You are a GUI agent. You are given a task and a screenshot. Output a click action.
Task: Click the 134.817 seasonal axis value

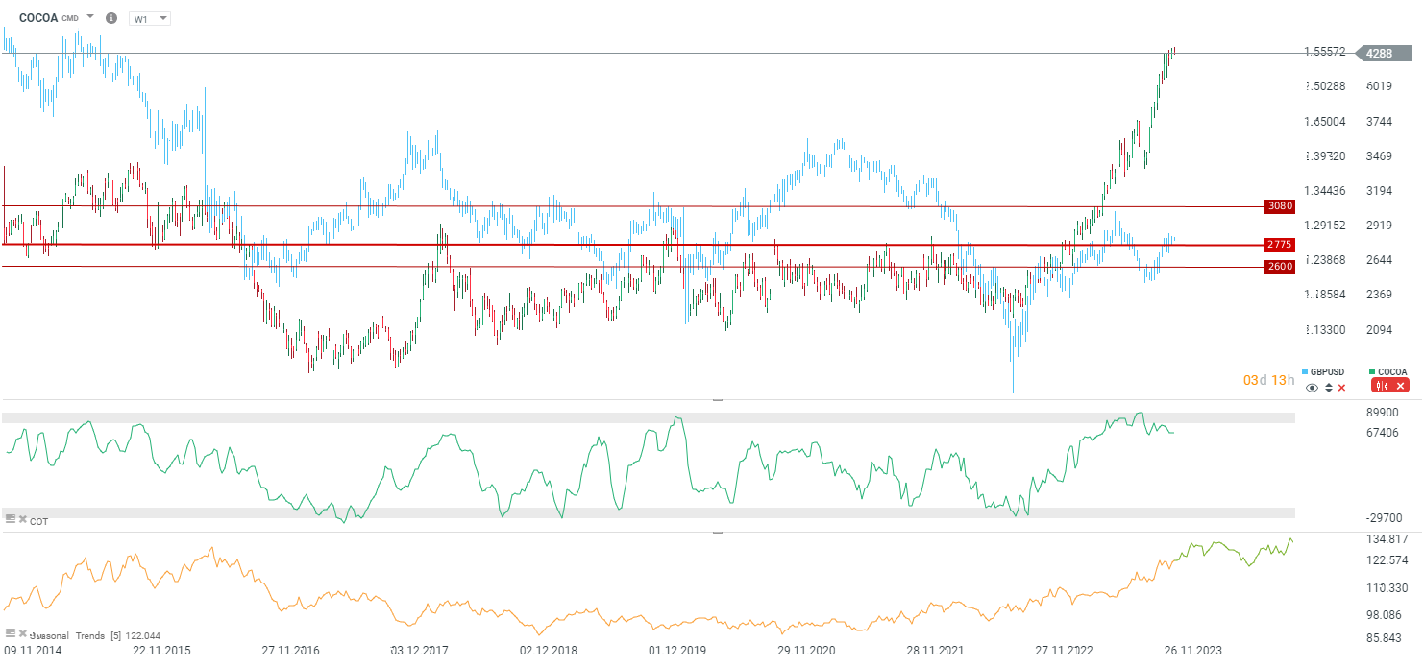[x=1386, y=539]
